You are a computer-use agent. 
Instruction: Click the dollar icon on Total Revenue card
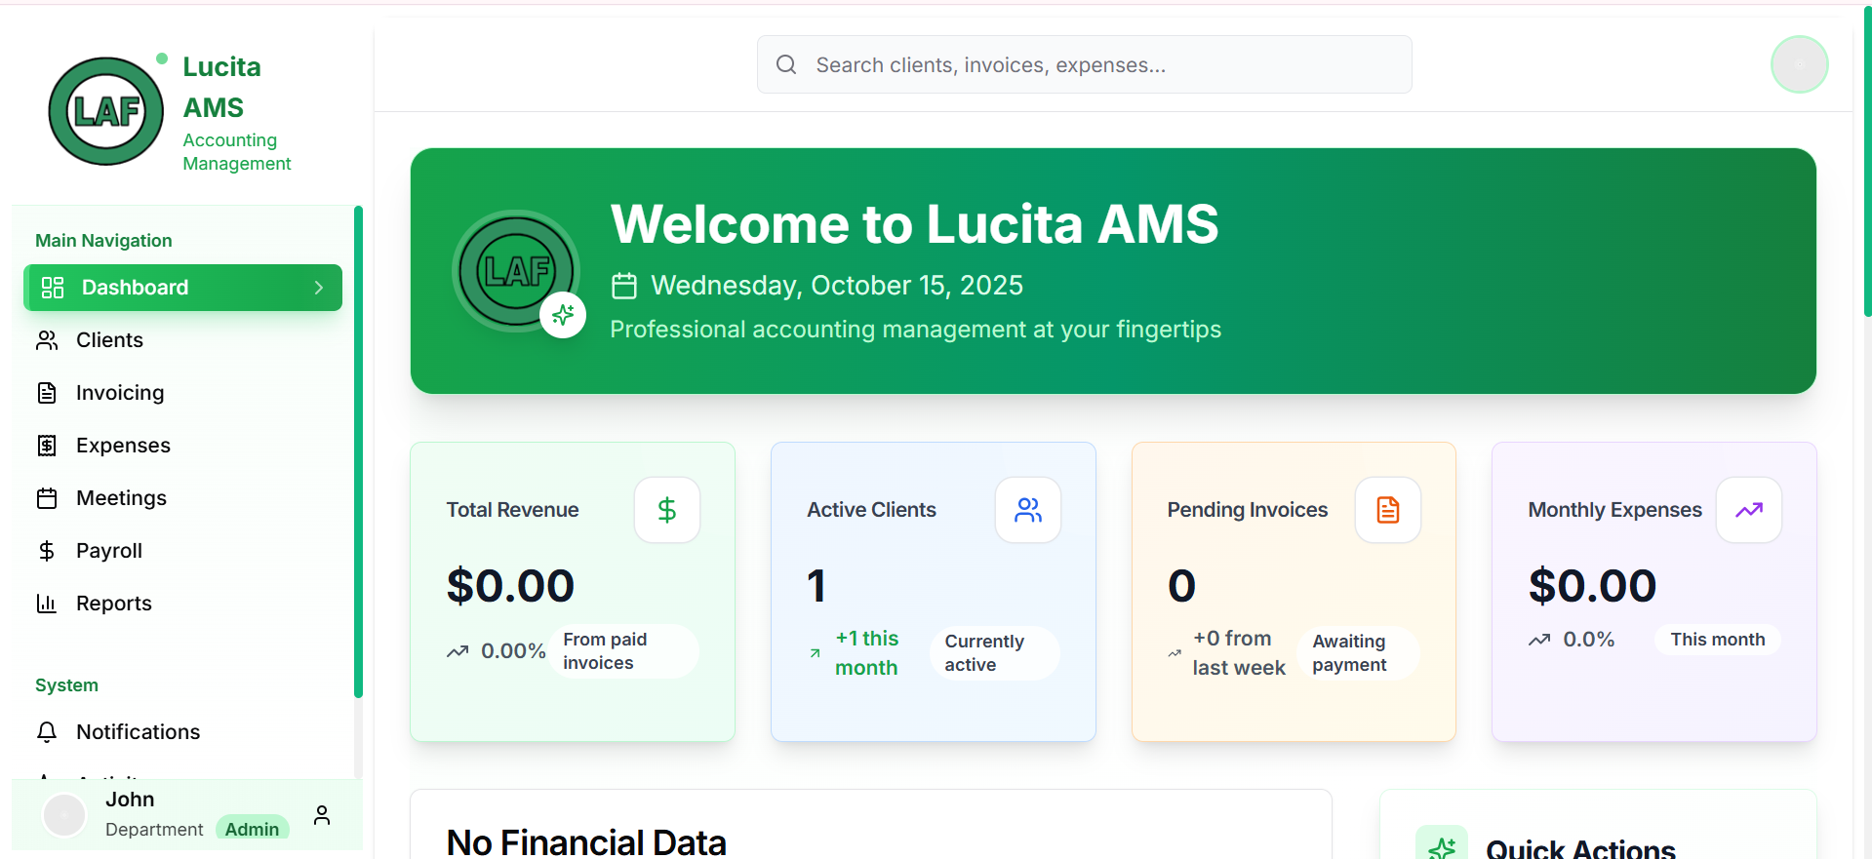pos(666,509)
